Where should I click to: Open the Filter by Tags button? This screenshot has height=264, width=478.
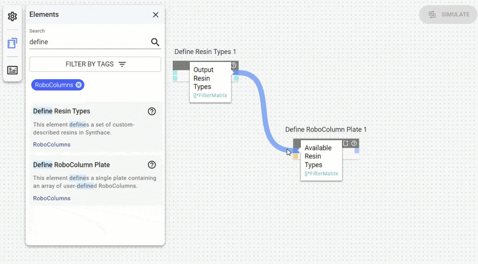click(x=95, y=64)
